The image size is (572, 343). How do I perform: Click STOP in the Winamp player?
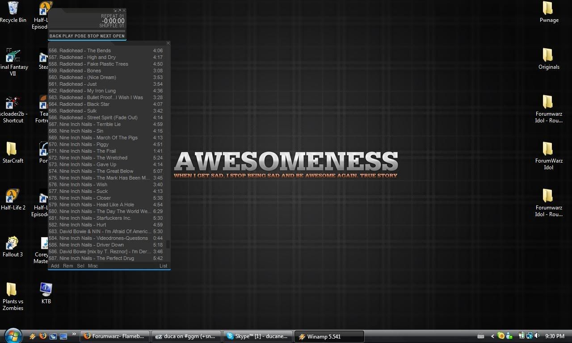(x=93, y=36)
